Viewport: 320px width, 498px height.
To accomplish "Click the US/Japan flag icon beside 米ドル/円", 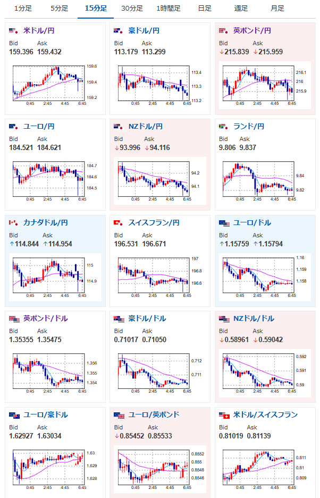I will pos(14,31).
